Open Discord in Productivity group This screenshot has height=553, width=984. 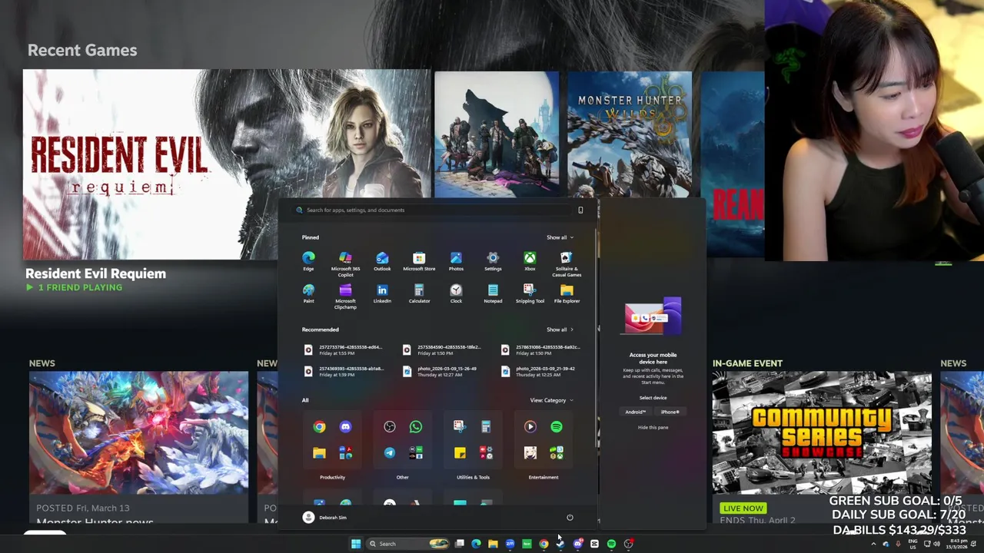pyautogui.click(x=345, y=426)
